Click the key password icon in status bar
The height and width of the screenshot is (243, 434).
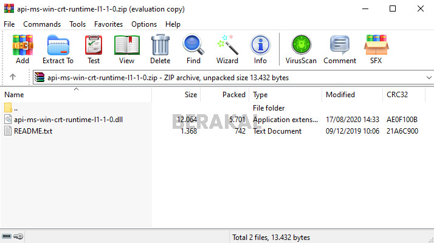pos(18,236)
